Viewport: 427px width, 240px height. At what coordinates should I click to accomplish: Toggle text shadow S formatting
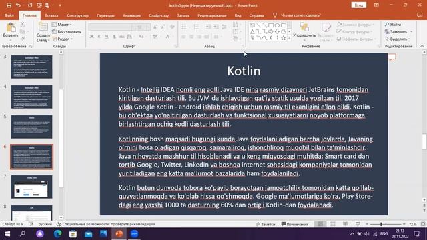coord(114,37)
